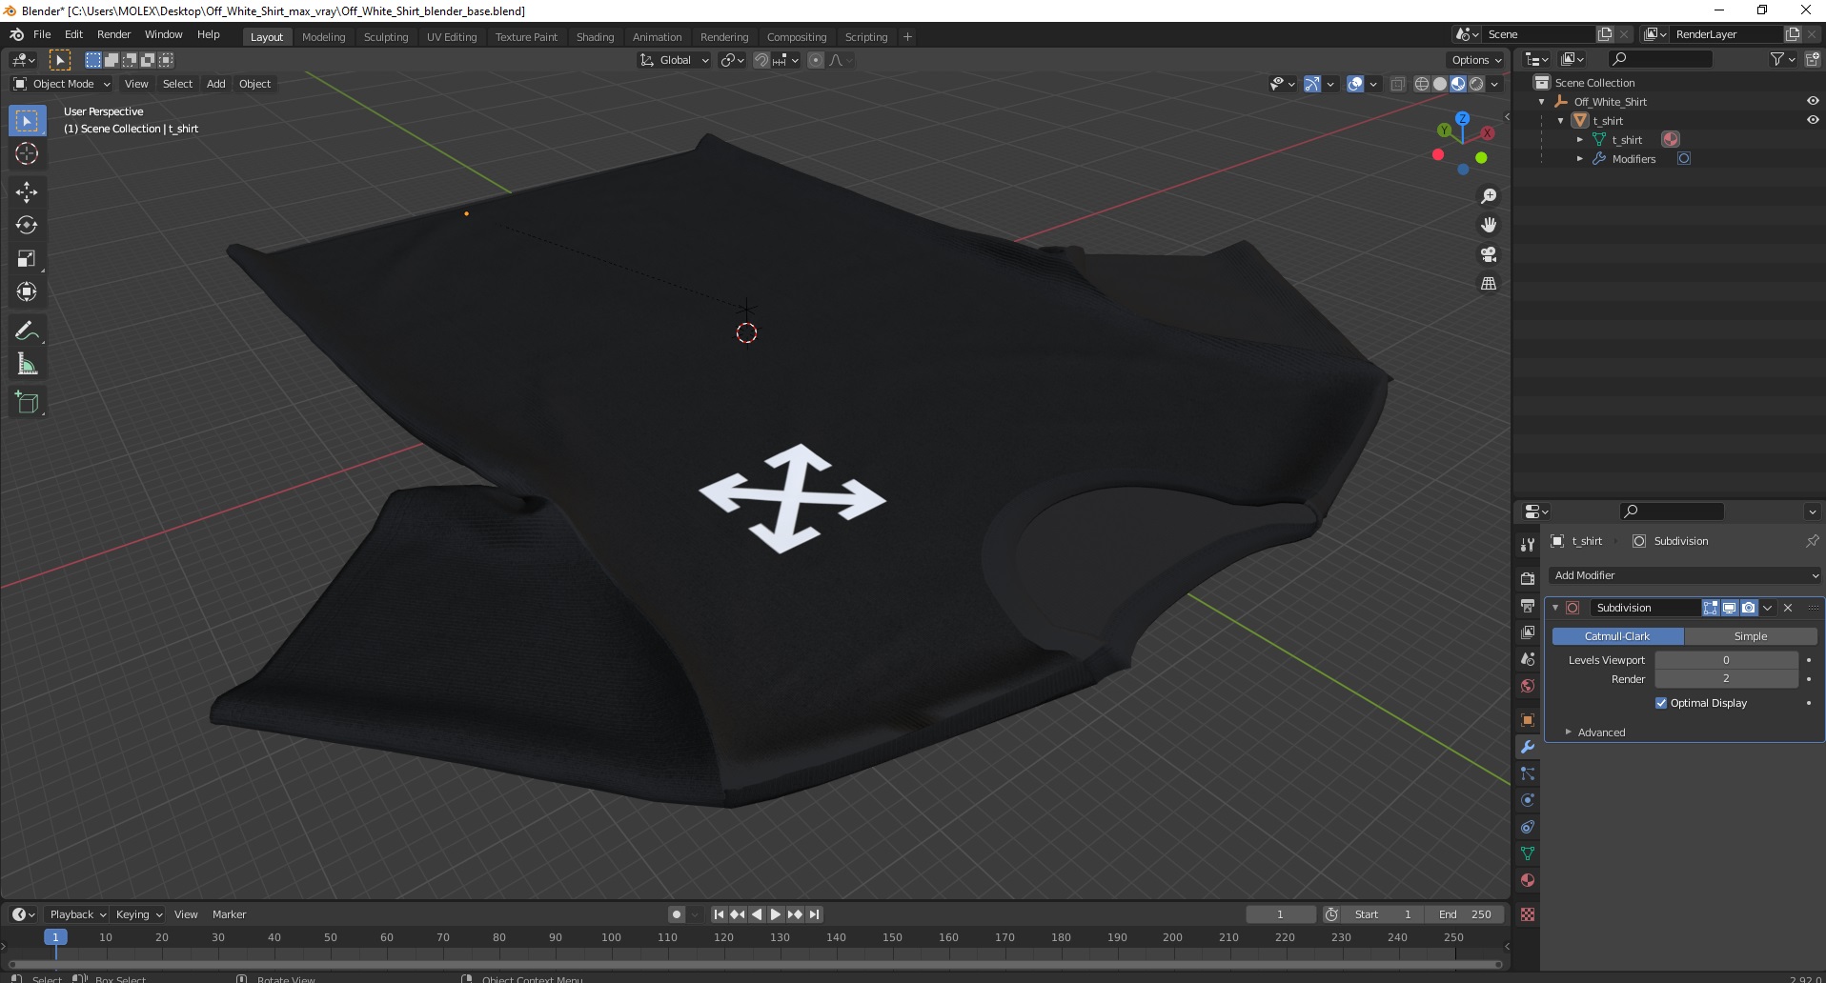1826x983 pixels.
Task: Open Texture properties tab
Action: (x=1528, y=914)
